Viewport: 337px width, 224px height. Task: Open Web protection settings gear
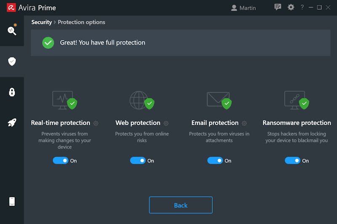point(166,123)
